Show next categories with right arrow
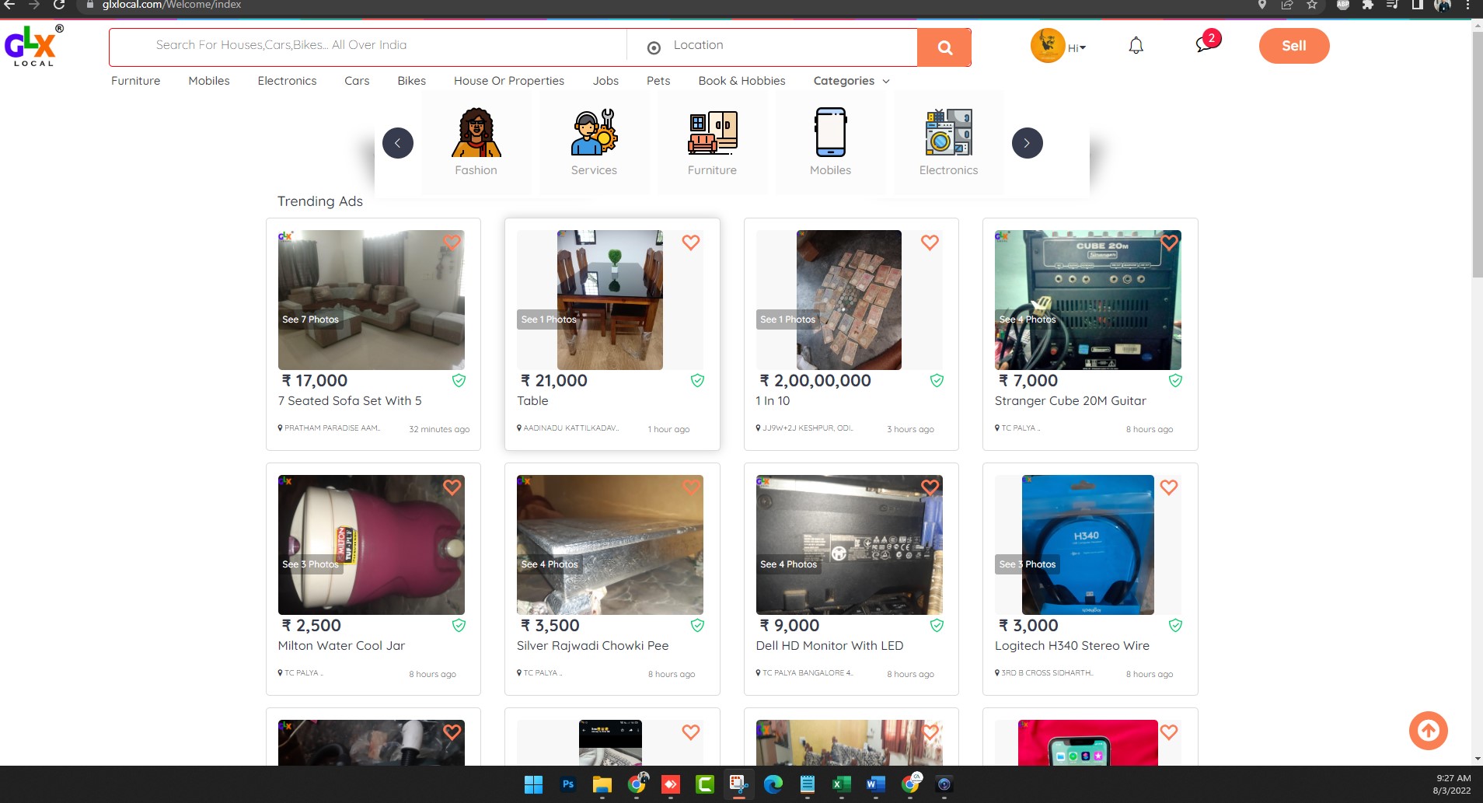1483x803 pixels. (x=1027, y=143)
